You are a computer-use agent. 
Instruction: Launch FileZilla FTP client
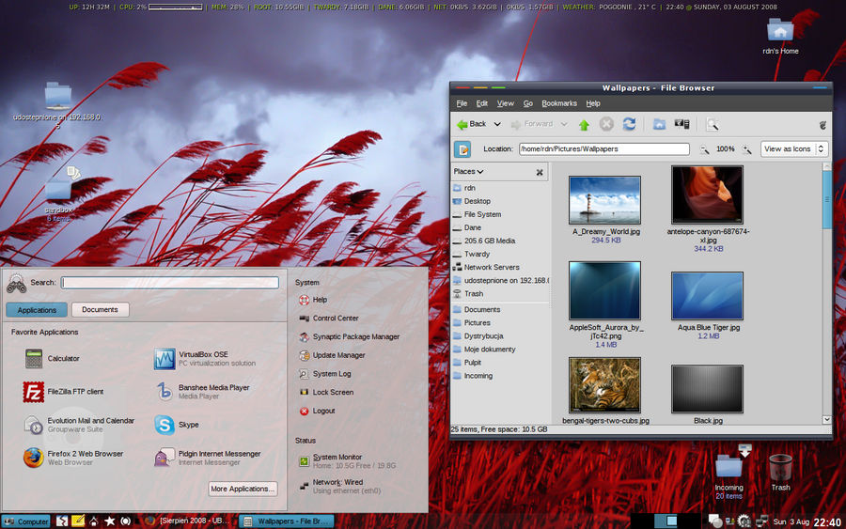[63, 392]
